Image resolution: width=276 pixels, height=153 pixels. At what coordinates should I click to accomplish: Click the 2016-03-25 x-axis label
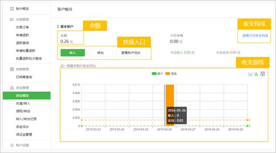(x=141, y=129)
